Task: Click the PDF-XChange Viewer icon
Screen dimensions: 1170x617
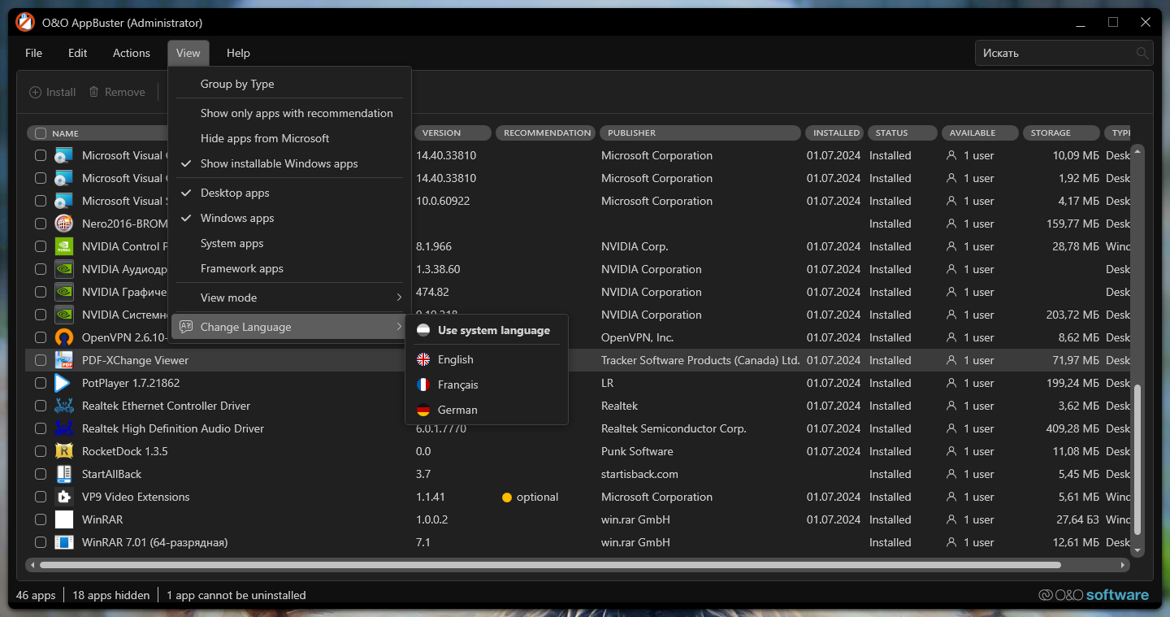Action: coord(64,360)
